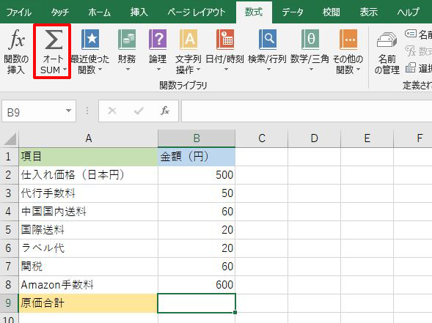Click the formula bar fx button
Screen dimensions: 432x323
pos(165,111)
